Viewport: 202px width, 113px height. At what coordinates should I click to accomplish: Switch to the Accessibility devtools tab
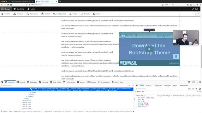tap(104, 82)
